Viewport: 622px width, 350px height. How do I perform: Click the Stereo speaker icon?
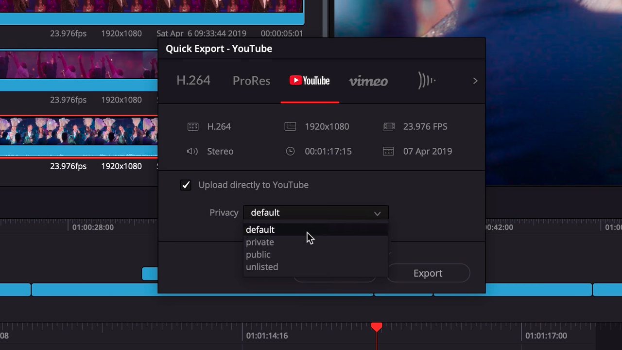coord(192,152)
